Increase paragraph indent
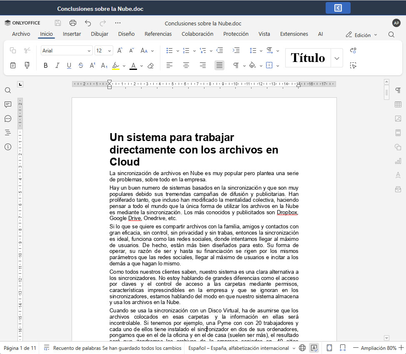Image resolution: width=406 pixels, height=354 pixels. click(236, 50)
